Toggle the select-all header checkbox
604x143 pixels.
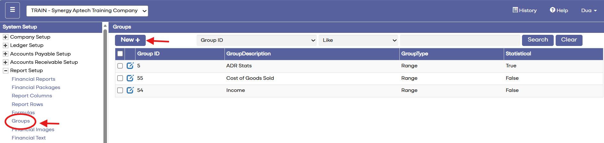coord(120,54)
